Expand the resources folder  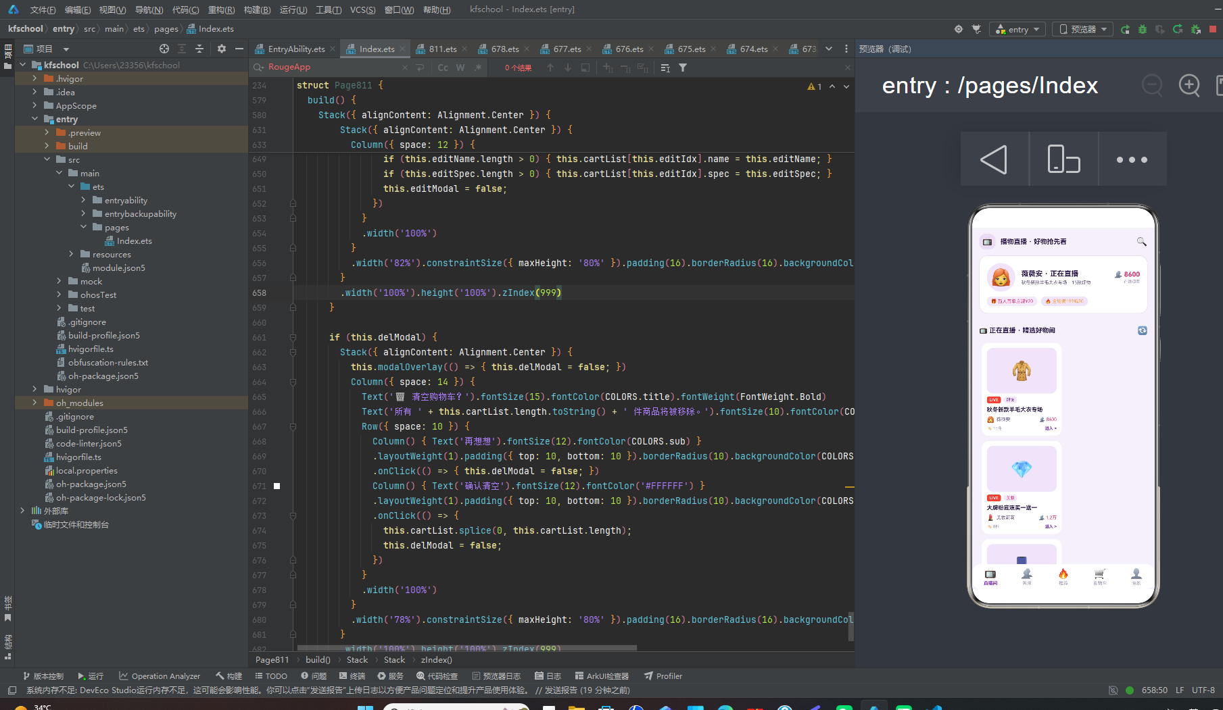(x=72, y=254)
